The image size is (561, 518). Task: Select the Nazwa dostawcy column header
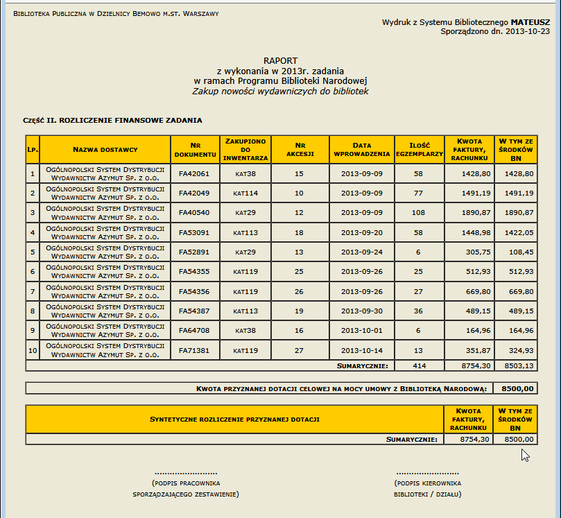(x=105, y=150)
